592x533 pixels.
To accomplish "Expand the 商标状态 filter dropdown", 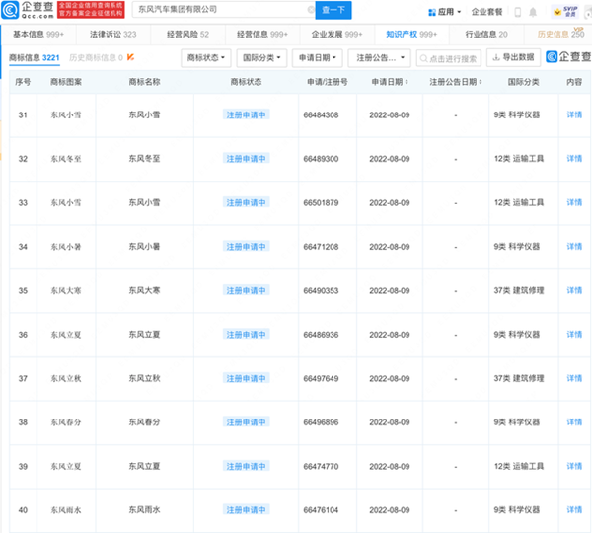I will pos(207,58).
